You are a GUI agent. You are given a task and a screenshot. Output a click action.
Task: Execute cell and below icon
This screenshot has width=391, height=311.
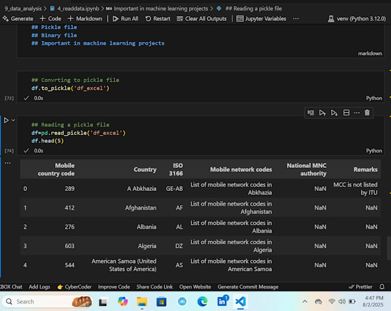pyautogui.click(x=334, y=113)
